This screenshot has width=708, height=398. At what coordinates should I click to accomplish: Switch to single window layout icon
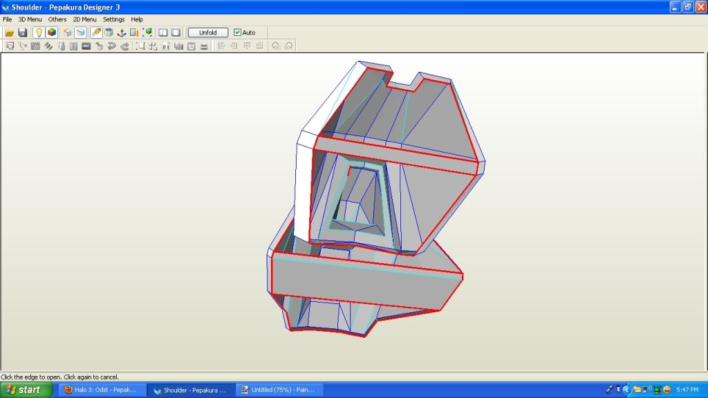(176, 32)
